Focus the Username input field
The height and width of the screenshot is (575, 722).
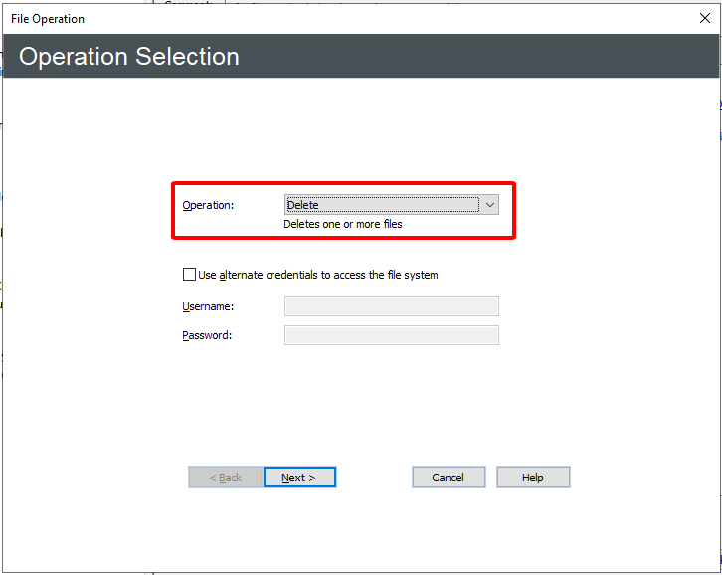[x=392, y=306]
